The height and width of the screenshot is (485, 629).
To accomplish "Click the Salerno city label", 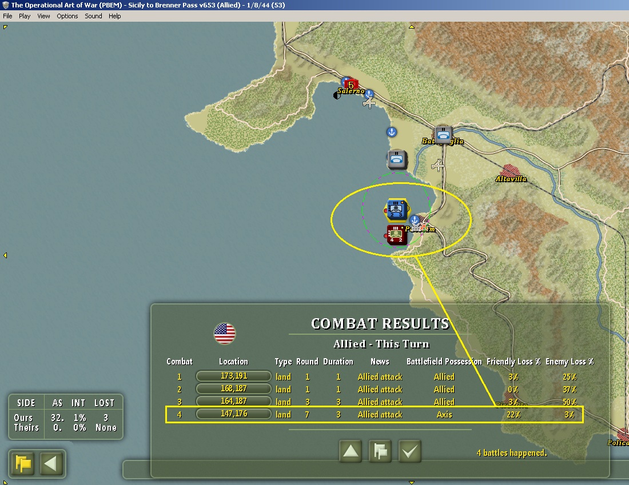I will (351, 91).
